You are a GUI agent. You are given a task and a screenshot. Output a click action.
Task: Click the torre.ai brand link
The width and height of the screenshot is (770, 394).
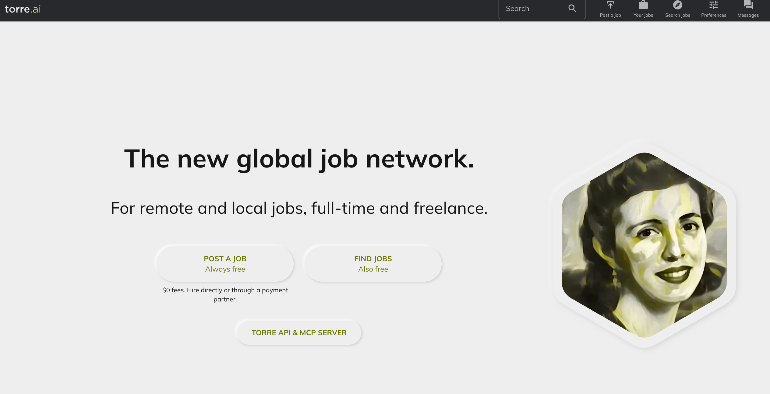point(23,9)
